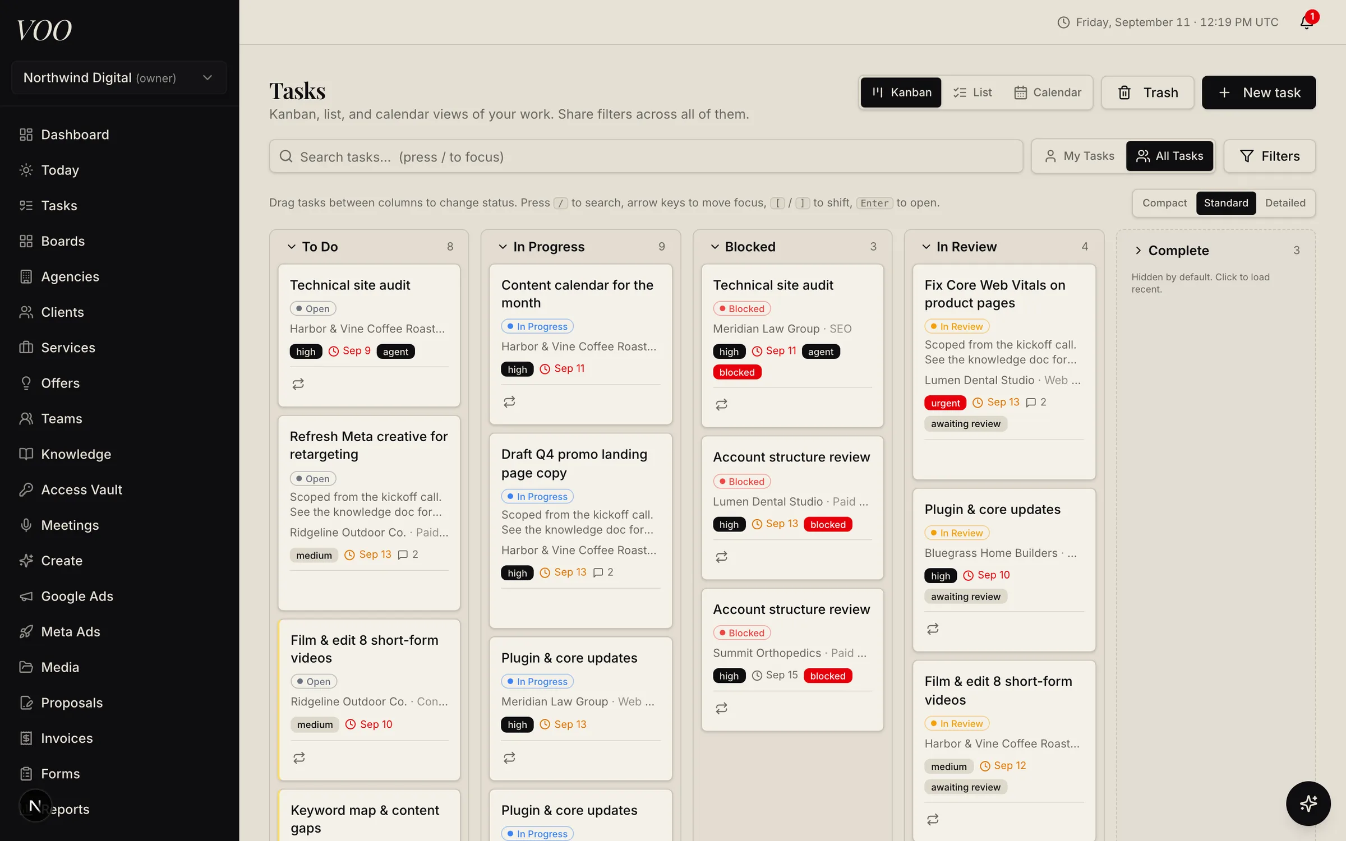1346x841 pixels.
Task: Open Draft Q4 promo landing page copy card
Action: (x=580, y=530)
